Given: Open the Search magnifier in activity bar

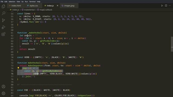Looking at the screenshot, I should [x=4, y=13].
